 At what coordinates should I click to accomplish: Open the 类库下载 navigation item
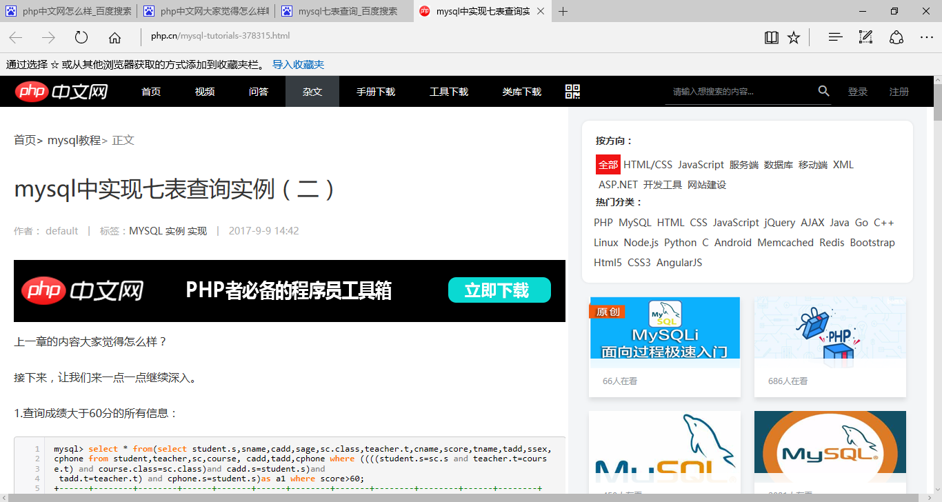pyautogui.click(x=522, y=92)
